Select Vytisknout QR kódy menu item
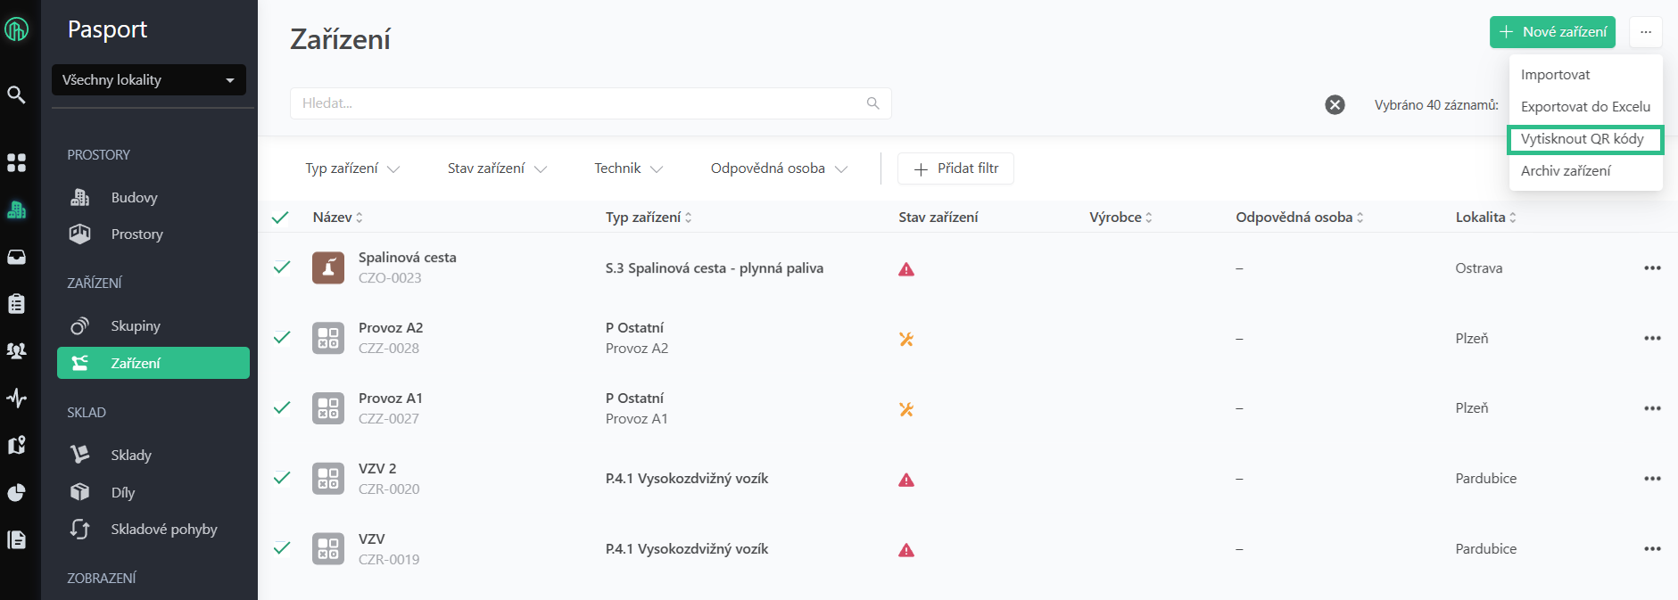The width and height of the screenshot is (1678, 600). click(x=1583, y=139)
